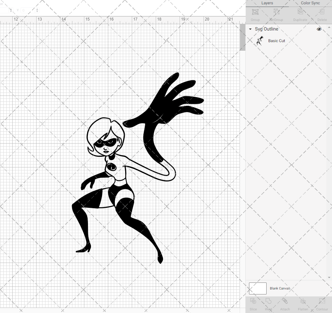Click the Group layers icon

(x=255, y=12)
